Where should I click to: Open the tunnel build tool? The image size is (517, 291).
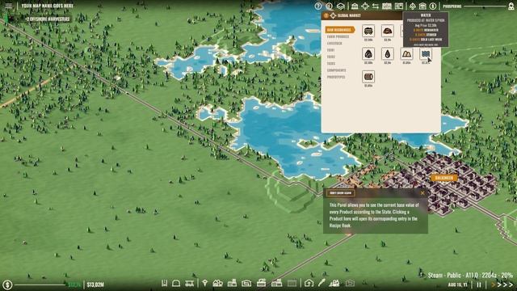coord(176,283)
